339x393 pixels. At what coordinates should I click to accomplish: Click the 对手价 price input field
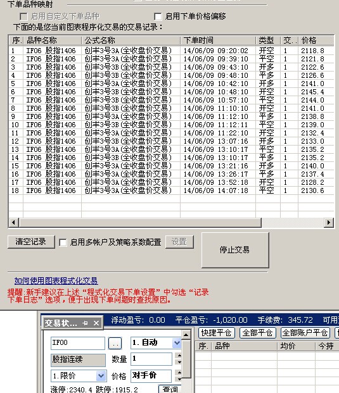click(151, 375)
